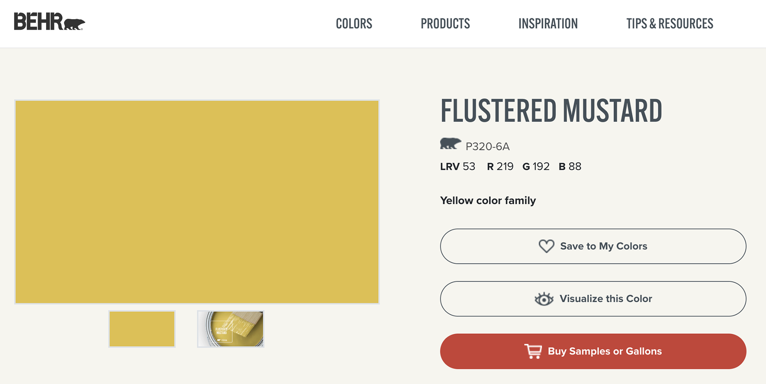Click the heart icon
This screenshot has height=384, width=766.
(546, 246)
